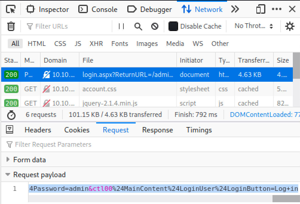Toggle responsive design mode icon
Screen dimensions: 300x204
pyautogui.click(x=261, y=9)
